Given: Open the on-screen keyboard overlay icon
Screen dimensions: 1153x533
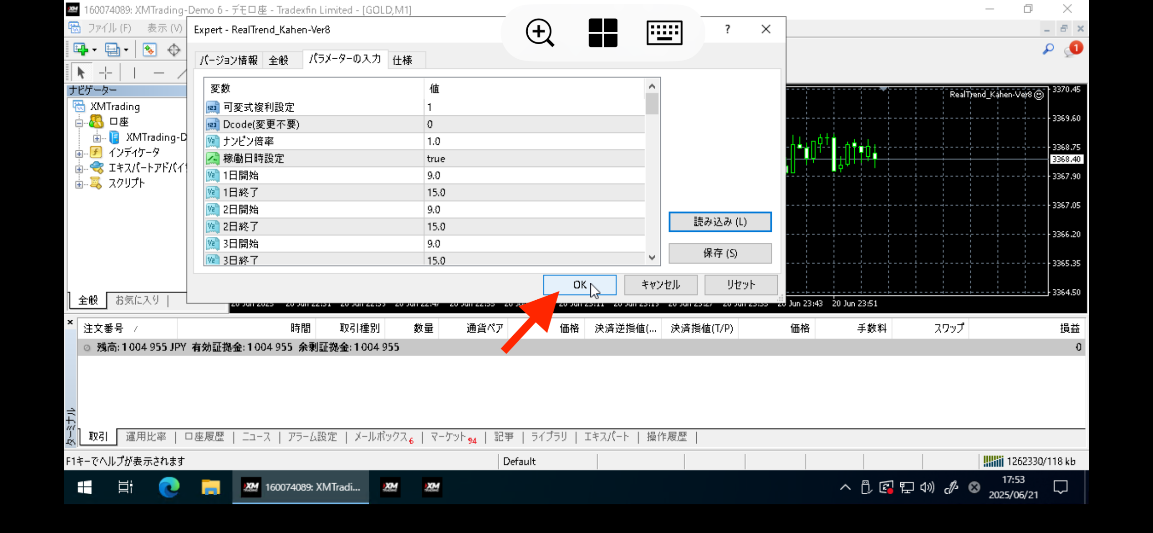Looking at the screenshot, I should (664, 33).
